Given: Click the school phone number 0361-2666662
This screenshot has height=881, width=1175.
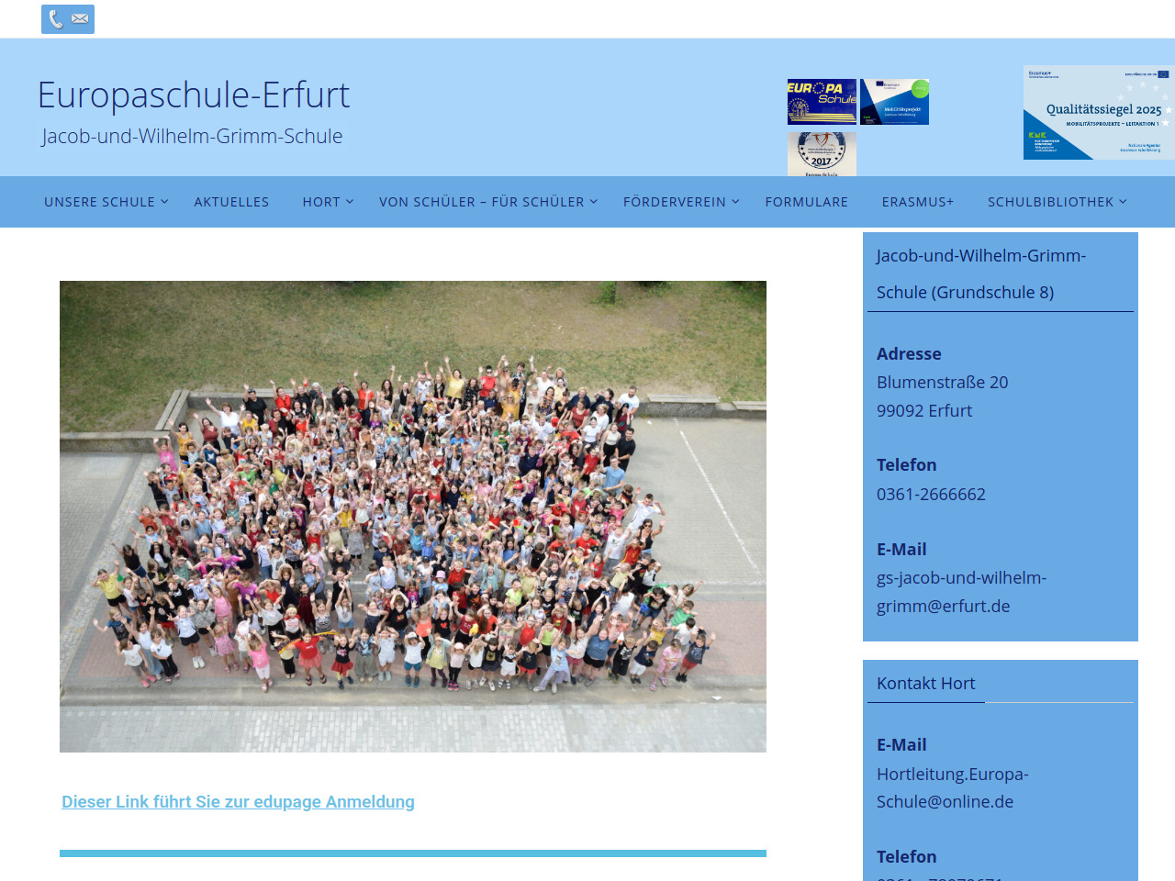Looking at the screenshot, I should (931, 494).
